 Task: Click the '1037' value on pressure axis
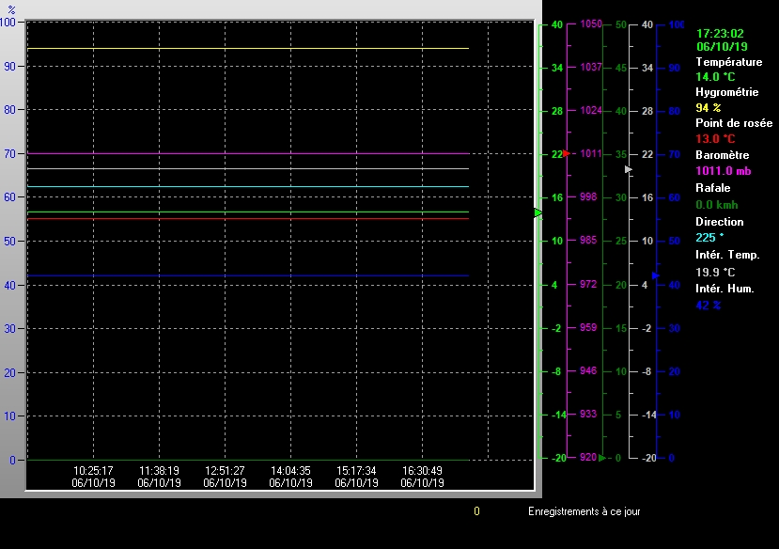(x=591, y=67)
